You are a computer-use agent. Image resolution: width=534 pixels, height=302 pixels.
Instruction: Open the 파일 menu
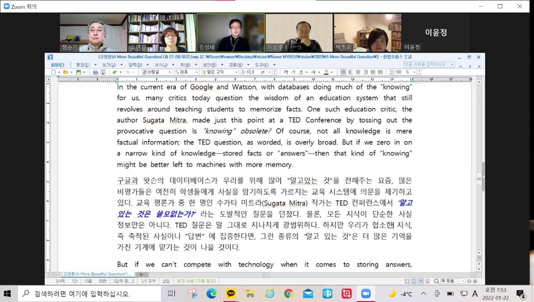pyautogui.click(x=57, y=65)
